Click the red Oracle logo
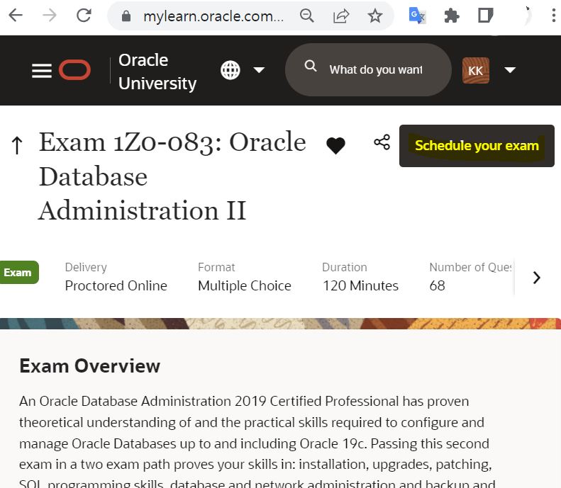 point(74,69)
